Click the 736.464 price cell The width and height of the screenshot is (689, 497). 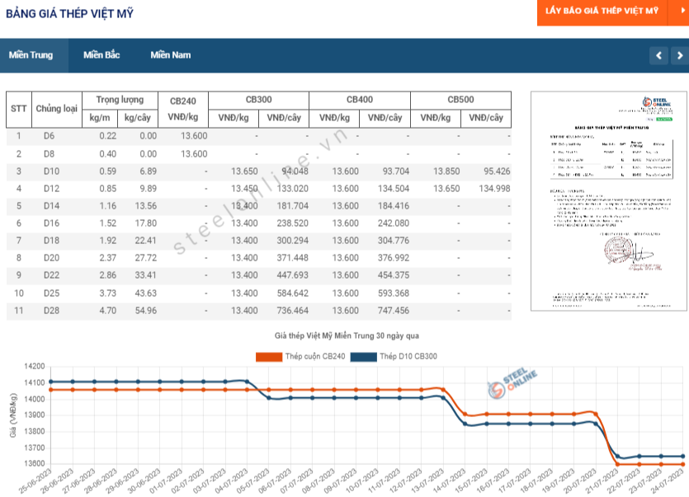(292, 311)
